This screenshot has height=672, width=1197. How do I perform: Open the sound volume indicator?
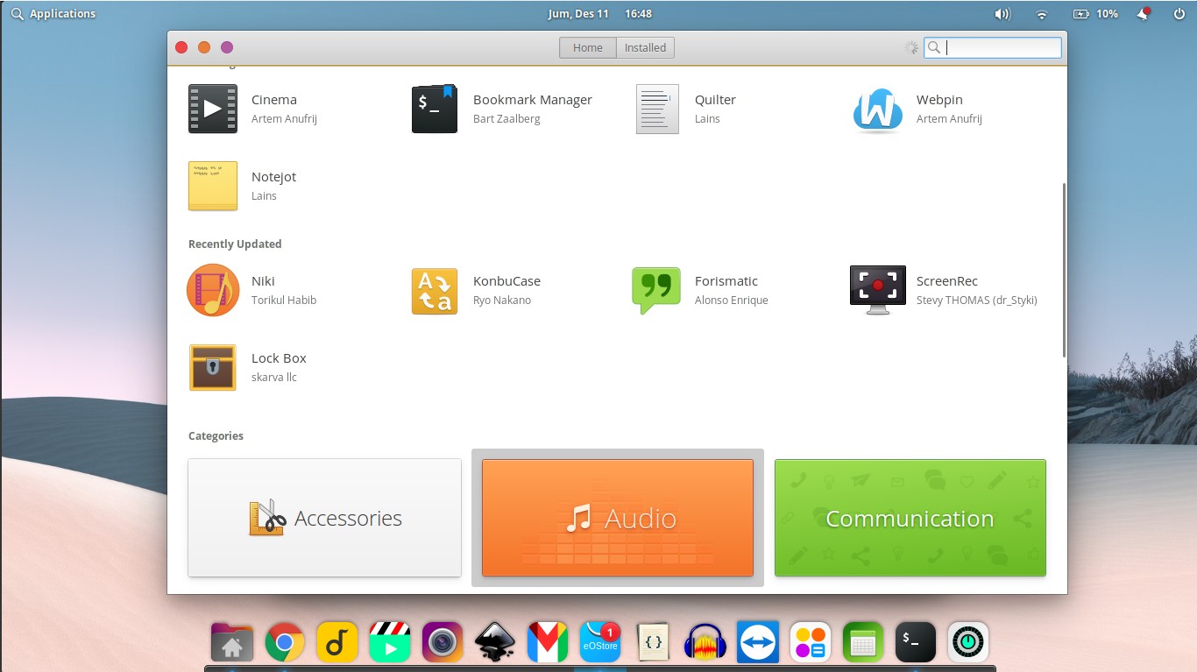[x=1002, y=14]
